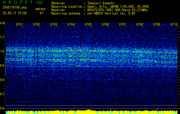Click the 0706 time marker
180x114 pixels.
point(105,25)
